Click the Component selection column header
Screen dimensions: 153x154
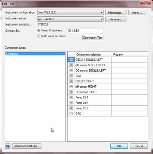pos(88,55)
